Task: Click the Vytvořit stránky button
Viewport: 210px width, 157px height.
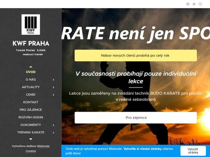Action: pyautogui.click(x=193, y=151)
